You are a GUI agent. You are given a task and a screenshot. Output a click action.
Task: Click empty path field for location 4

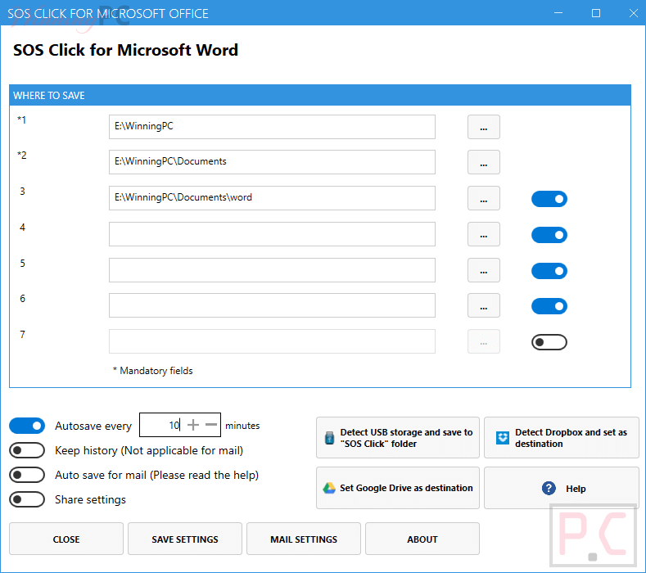point(272,234)
